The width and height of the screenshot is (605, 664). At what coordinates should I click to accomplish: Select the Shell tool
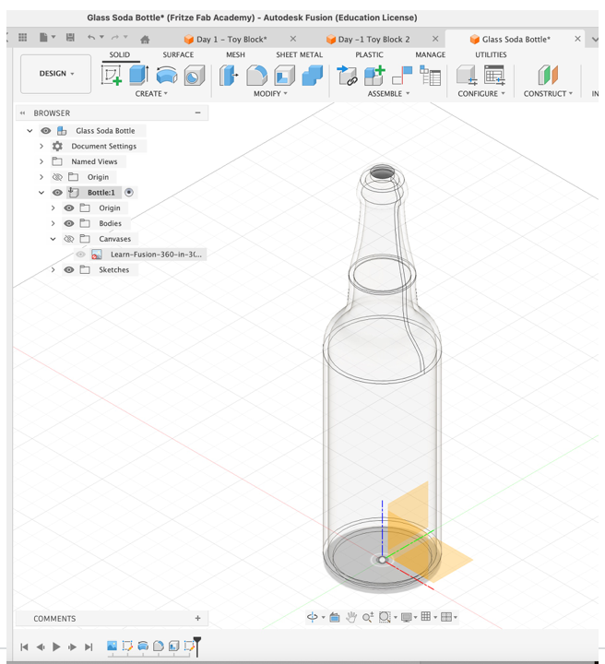coord(284,76)
